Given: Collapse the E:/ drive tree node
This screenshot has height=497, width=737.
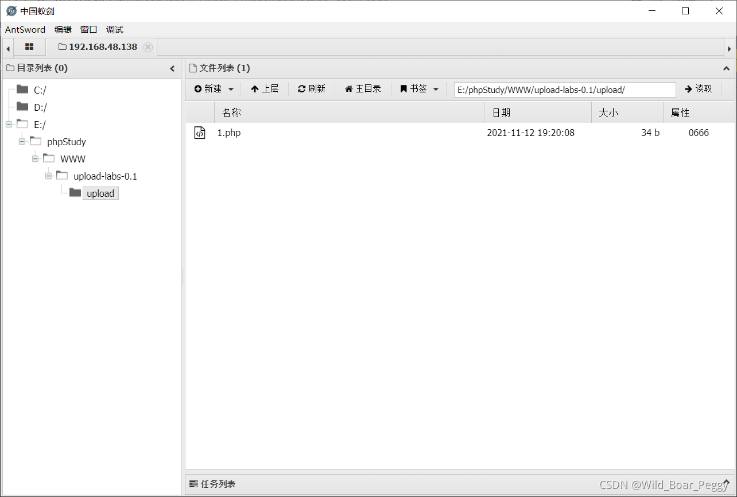Looking at the screenshot, I should [8, 124].
